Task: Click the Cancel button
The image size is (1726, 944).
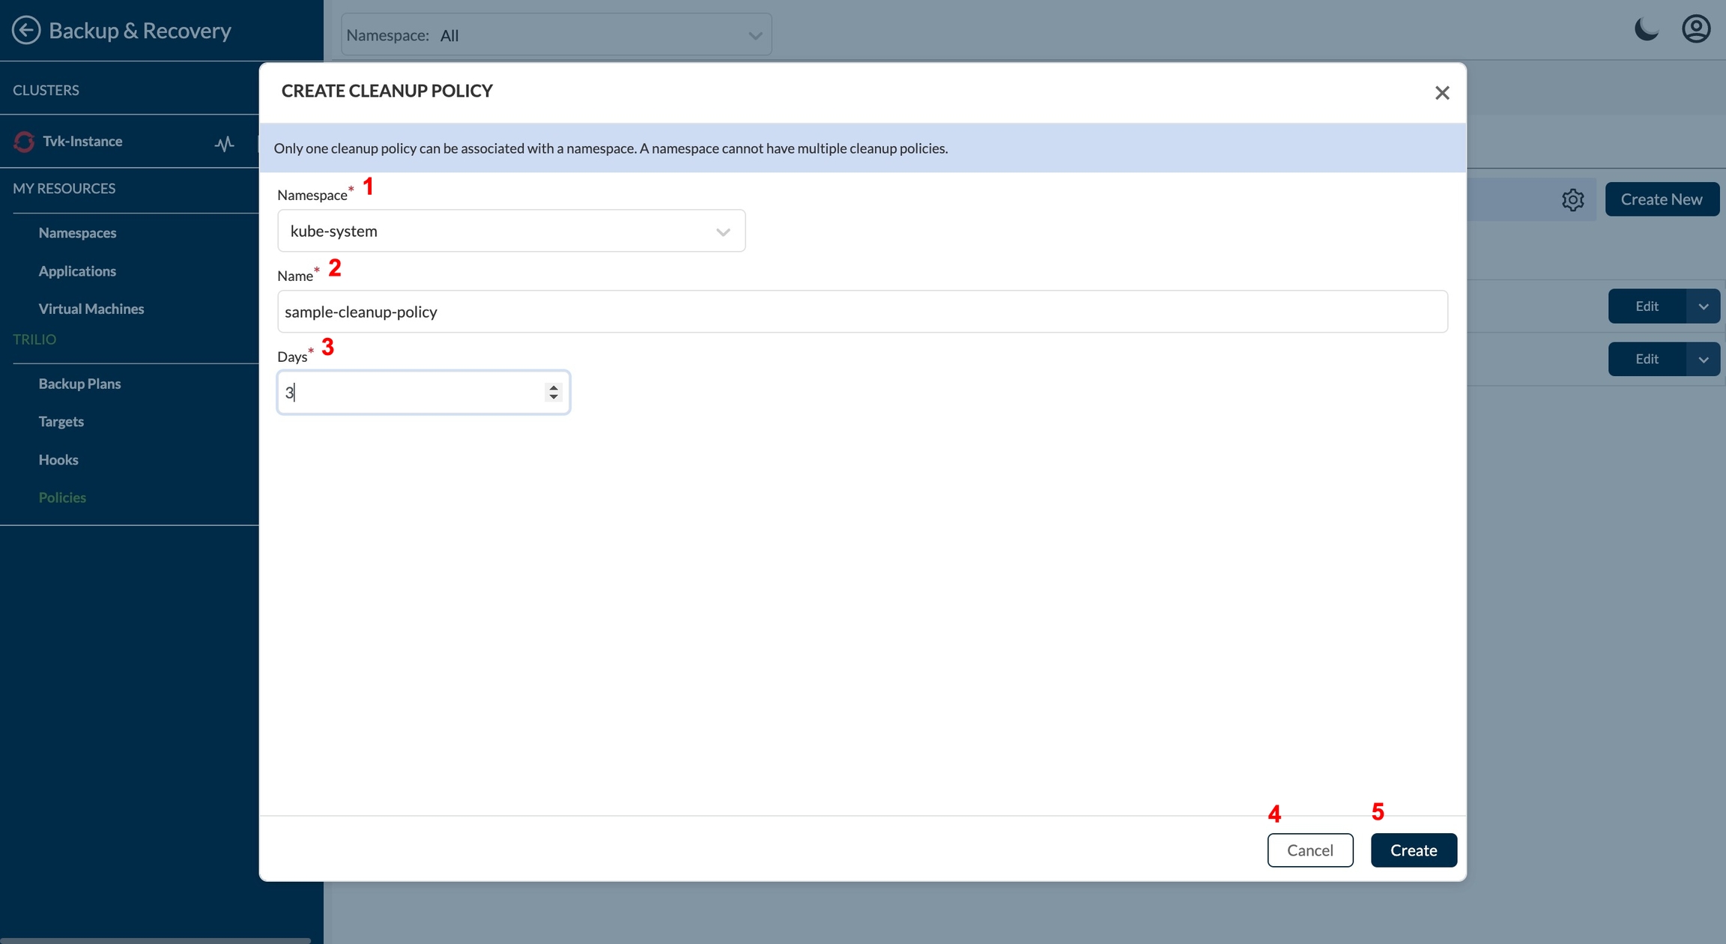Action: [1309, 850]
